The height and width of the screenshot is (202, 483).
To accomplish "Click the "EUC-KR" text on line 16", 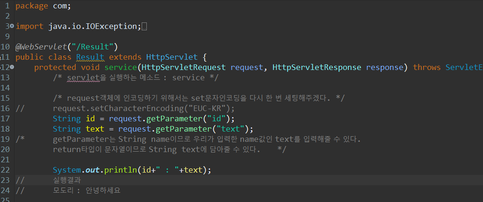I will (x=206, y=108).
